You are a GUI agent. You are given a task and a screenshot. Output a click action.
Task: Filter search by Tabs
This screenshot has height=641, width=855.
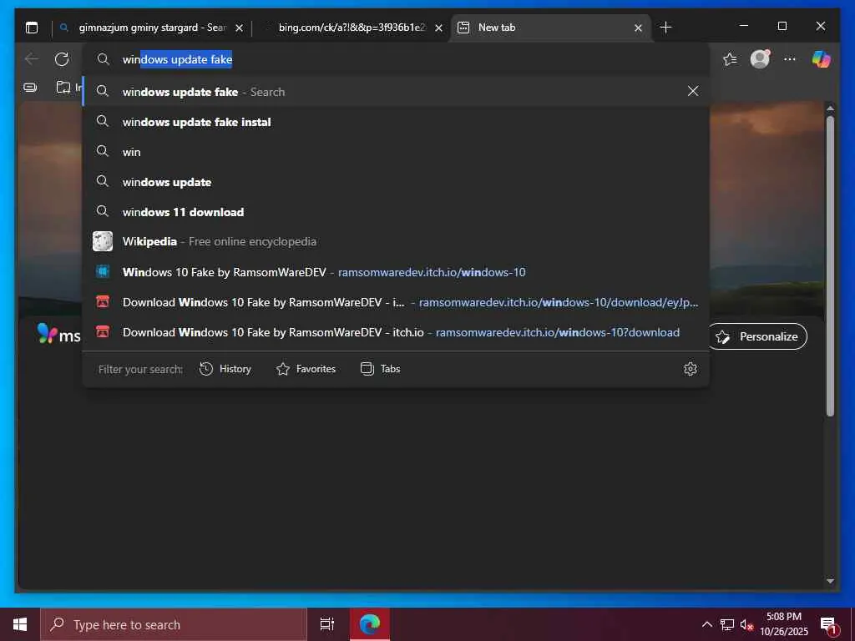pyautogui.click(x=381, y=369)
